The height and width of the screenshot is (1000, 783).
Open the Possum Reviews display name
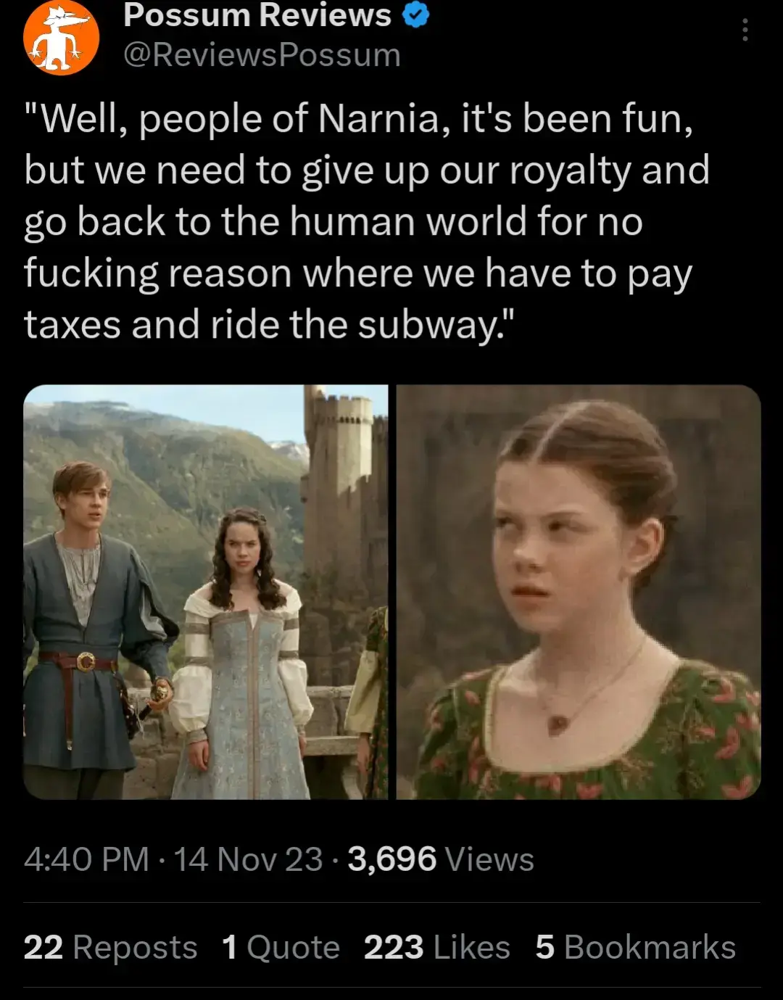(257, 15)
